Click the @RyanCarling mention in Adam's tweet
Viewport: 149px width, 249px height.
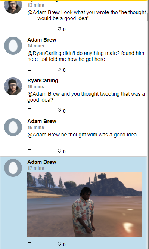tap(44, 53)
